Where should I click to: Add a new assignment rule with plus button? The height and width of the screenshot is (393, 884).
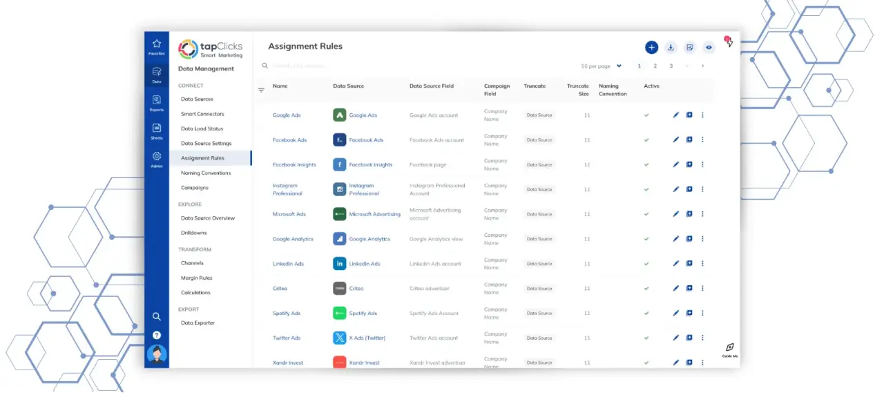pyautogui.click(x=651, y=47)
